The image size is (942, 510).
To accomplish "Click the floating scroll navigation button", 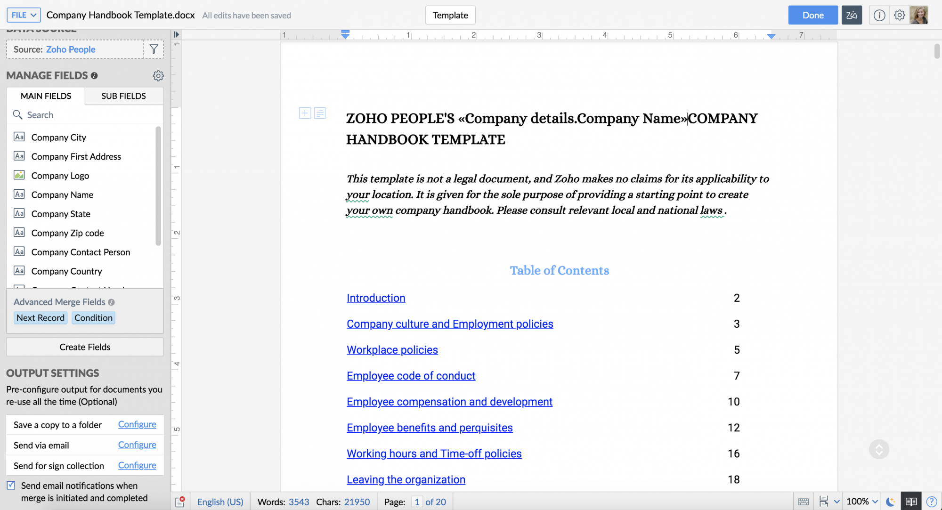I will (879, 449).
